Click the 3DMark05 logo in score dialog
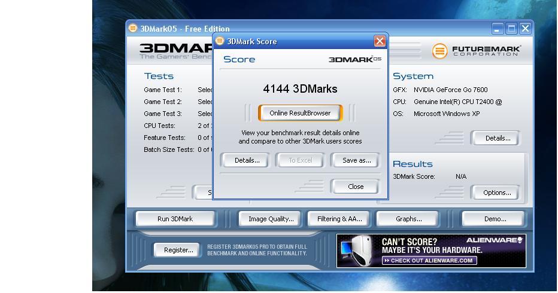The width and height of the screenshot is (558, 293). [355, 59]
